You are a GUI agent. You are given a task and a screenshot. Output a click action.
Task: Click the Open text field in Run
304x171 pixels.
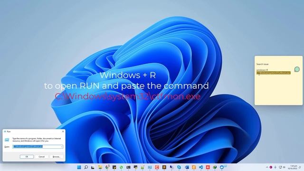(x=38, y=147)
